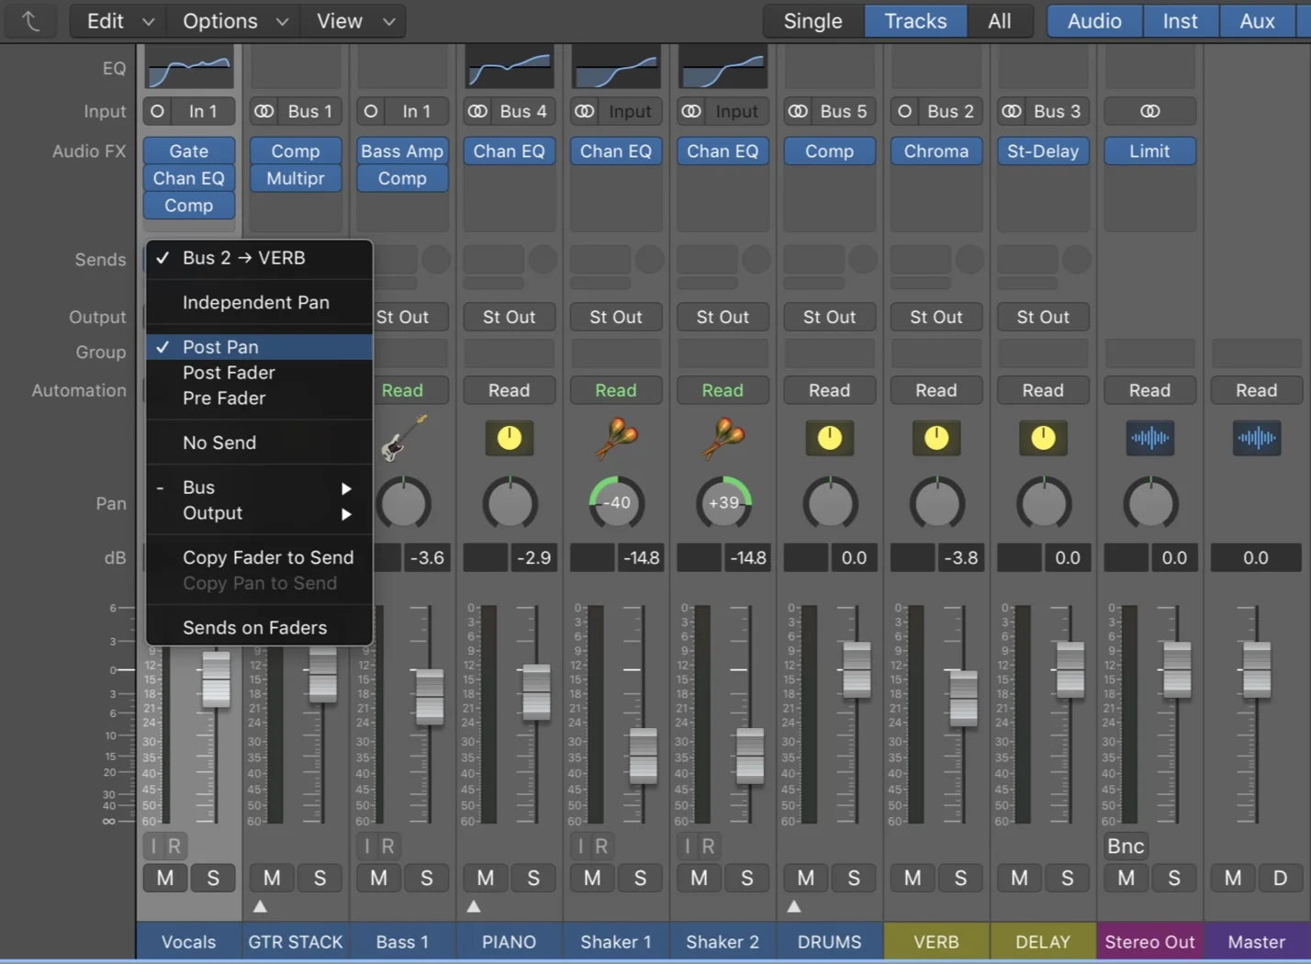This screenshot has width=1311, height=964.
Task: Switch the mixer to Single view
Action: pyautogui.click(x=813, y=20)
